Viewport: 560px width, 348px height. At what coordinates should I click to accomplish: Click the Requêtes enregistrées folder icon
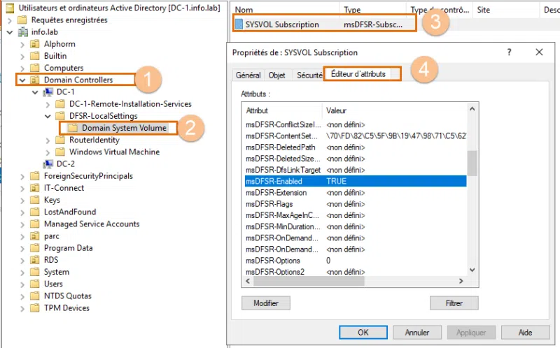coord(22,20)
